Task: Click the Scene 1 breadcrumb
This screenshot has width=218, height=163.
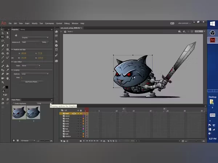Action: click(x=70, y=32)
